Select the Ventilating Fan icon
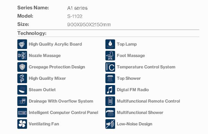The image size is (208, 134). tap(22, 124)
